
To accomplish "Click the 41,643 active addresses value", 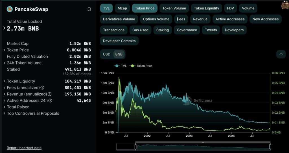I will pos(84,100).
